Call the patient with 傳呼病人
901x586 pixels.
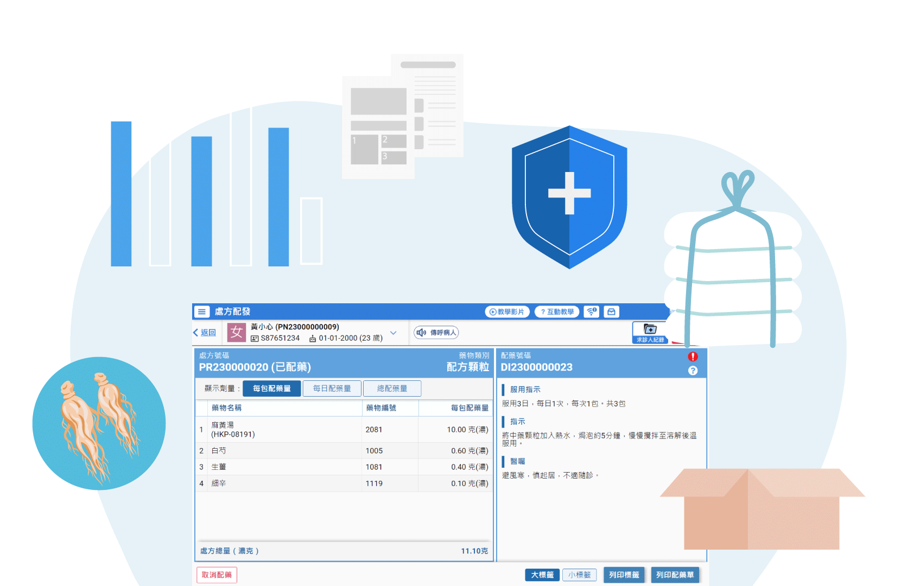click(437, 333)
